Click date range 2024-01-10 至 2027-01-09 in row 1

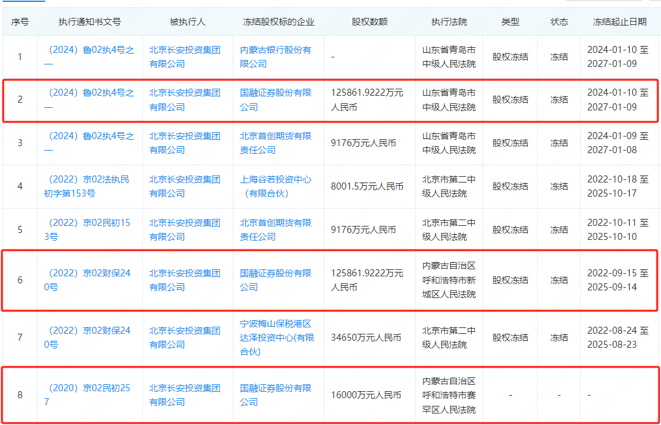[x=618, y=57]
